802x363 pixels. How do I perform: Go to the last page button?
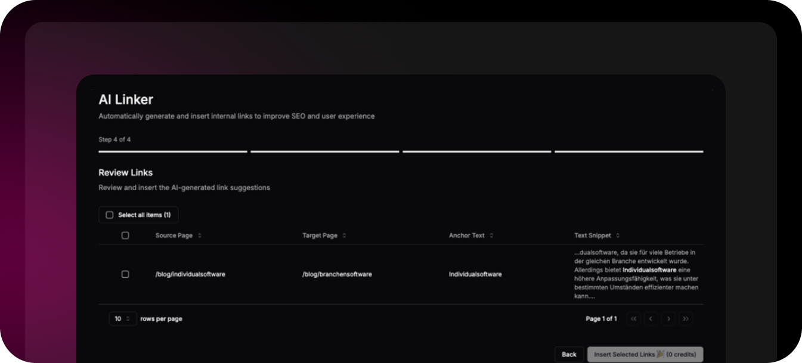(x=686, y=319)
